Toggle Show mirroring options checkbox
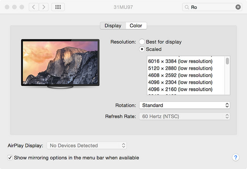247x169 pixels. 10,157
